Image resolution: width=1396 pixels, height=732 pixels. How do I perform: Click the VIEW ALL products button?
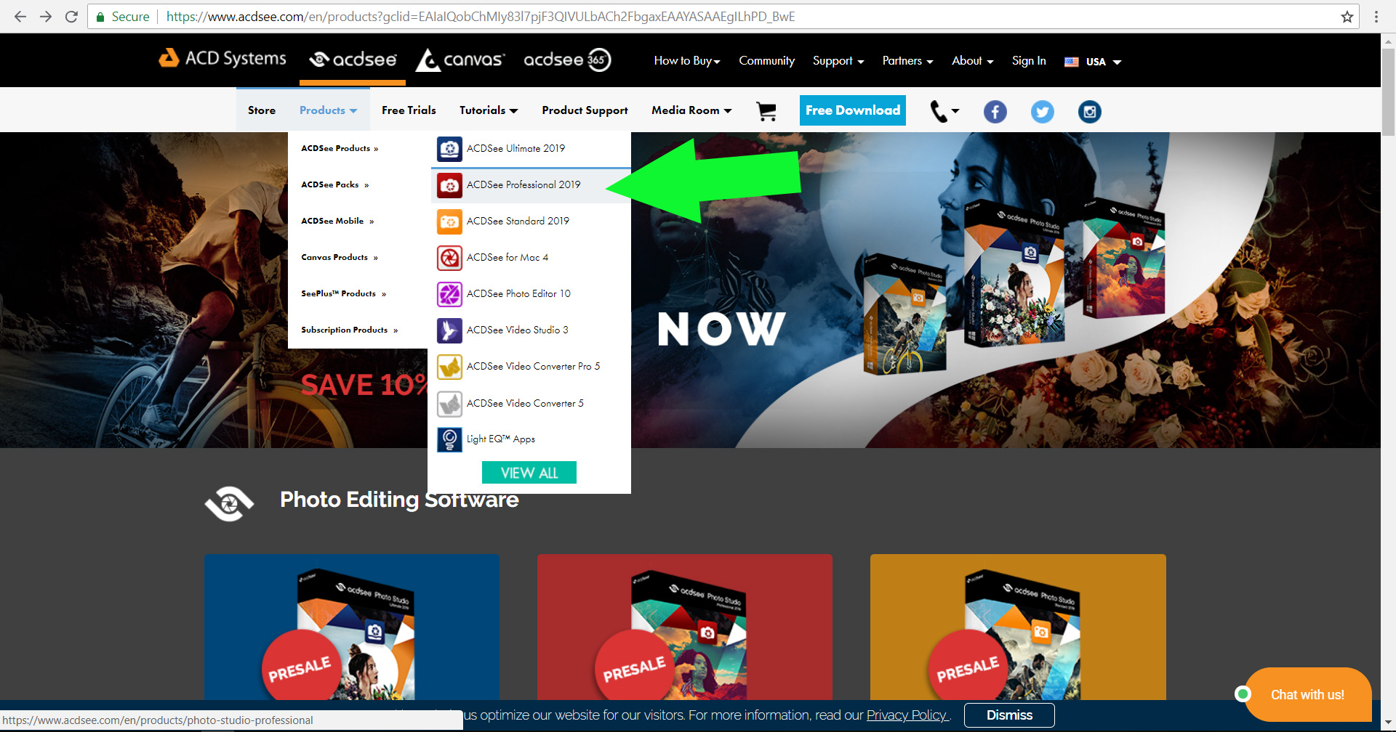[x=529, y=473]
